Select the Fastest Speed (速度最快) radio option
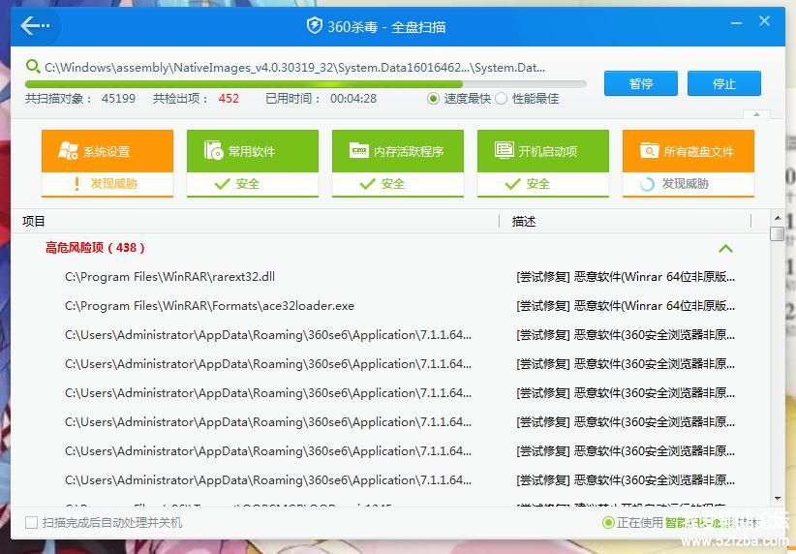 click(434, 98)
